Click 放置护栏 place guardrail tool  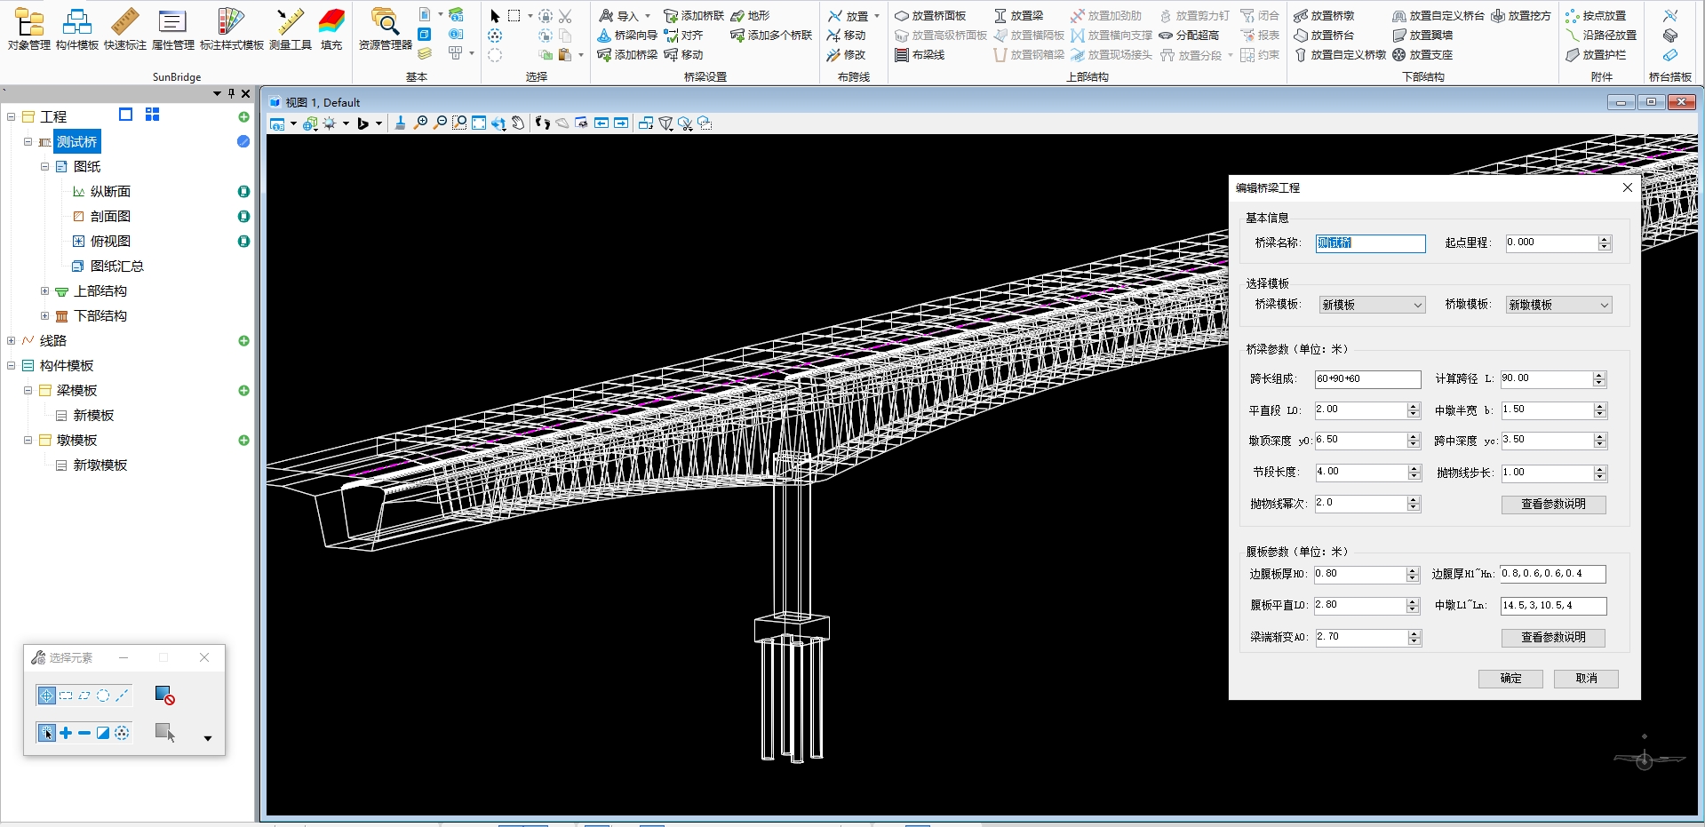[1596, 55]
